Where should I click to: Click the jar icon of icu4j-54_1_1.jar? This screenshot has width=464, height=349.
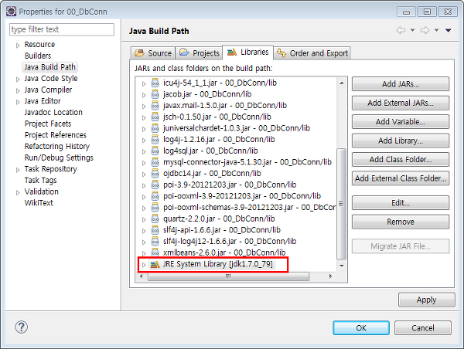pyautogui.click(x=155, y=83)
